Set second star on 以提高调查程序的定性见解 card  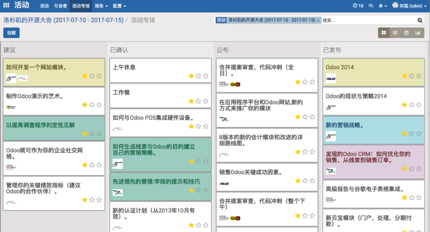[x=92, y=133]
